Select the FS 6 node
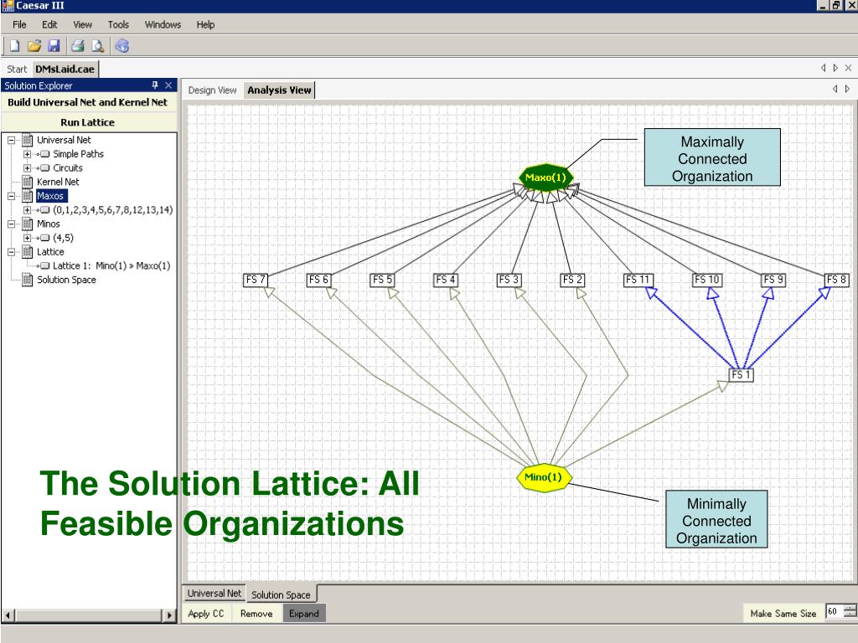Viewport: 858px width, 643px height. coord(318,280)
